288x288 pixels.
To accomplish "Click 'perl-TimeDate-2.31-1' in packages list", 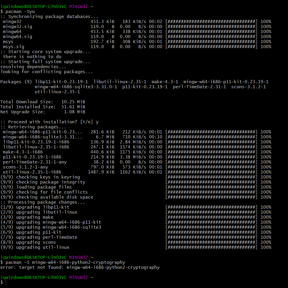I will point(199,87).
